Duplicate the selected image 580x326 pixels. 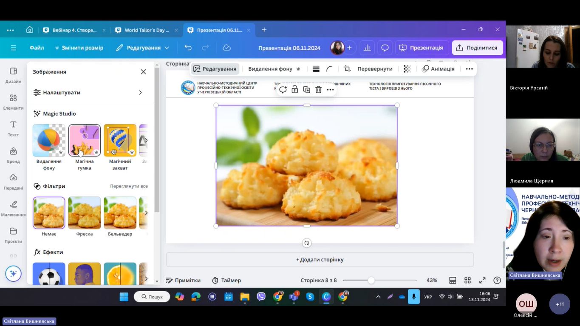306,90
